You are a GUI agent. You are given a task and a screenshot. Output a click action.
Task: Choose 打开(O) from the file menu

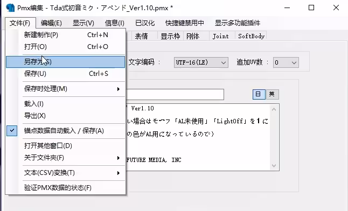click(66, 47)
